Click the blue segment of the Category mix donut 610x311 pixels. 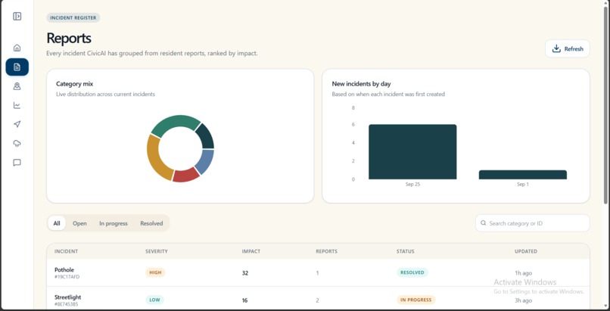point(204,161)
